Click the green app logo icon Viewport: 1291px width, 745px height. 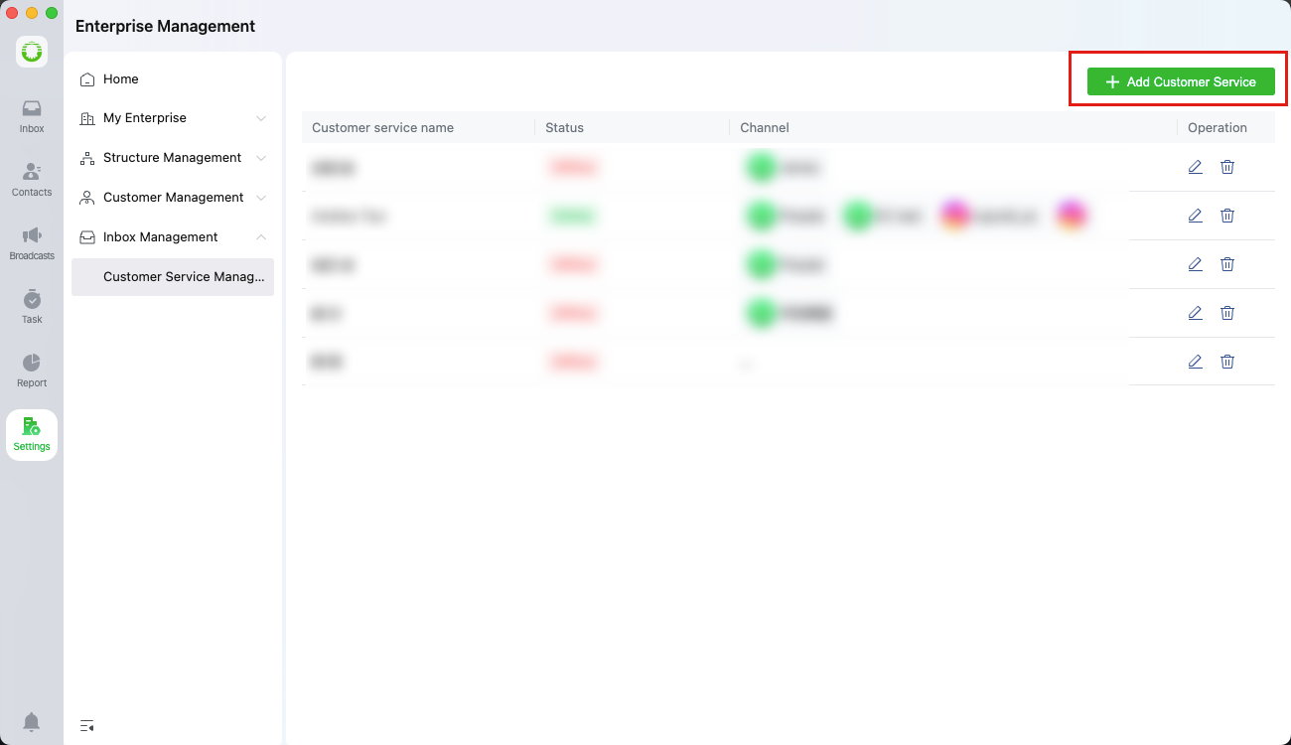[x=32, y=52]
